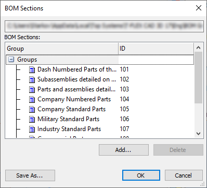The height and width of the screenshot is (188, 207).
Task: Click ID value 107
Action: pos(124,129)
